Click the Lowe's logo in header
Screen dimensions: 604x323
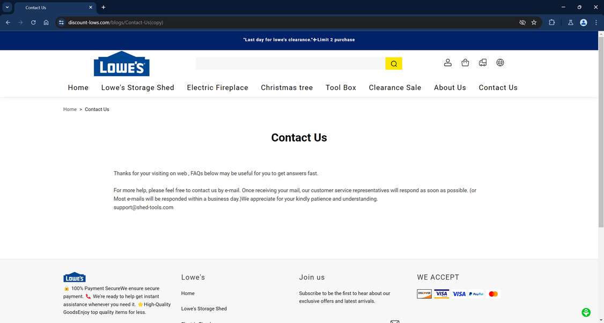[x=122, y=64]
